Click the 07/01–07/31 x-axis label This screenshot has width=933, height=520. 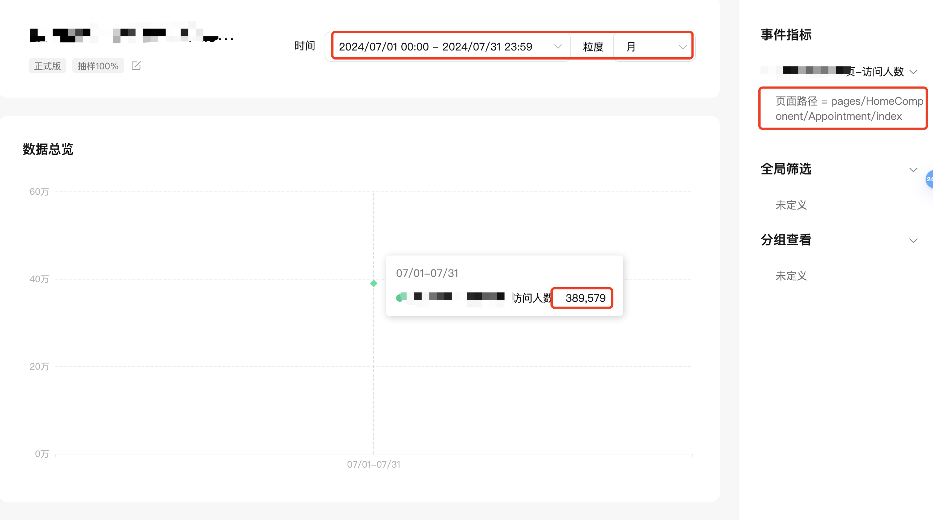coord(374,464)
